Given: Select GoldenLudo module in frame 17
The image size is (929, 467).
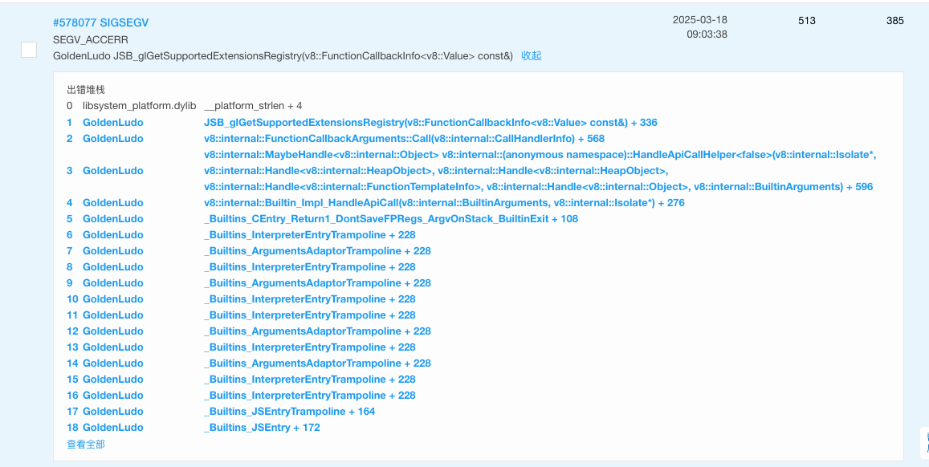Looking at the screenshot, I should 112,411.
